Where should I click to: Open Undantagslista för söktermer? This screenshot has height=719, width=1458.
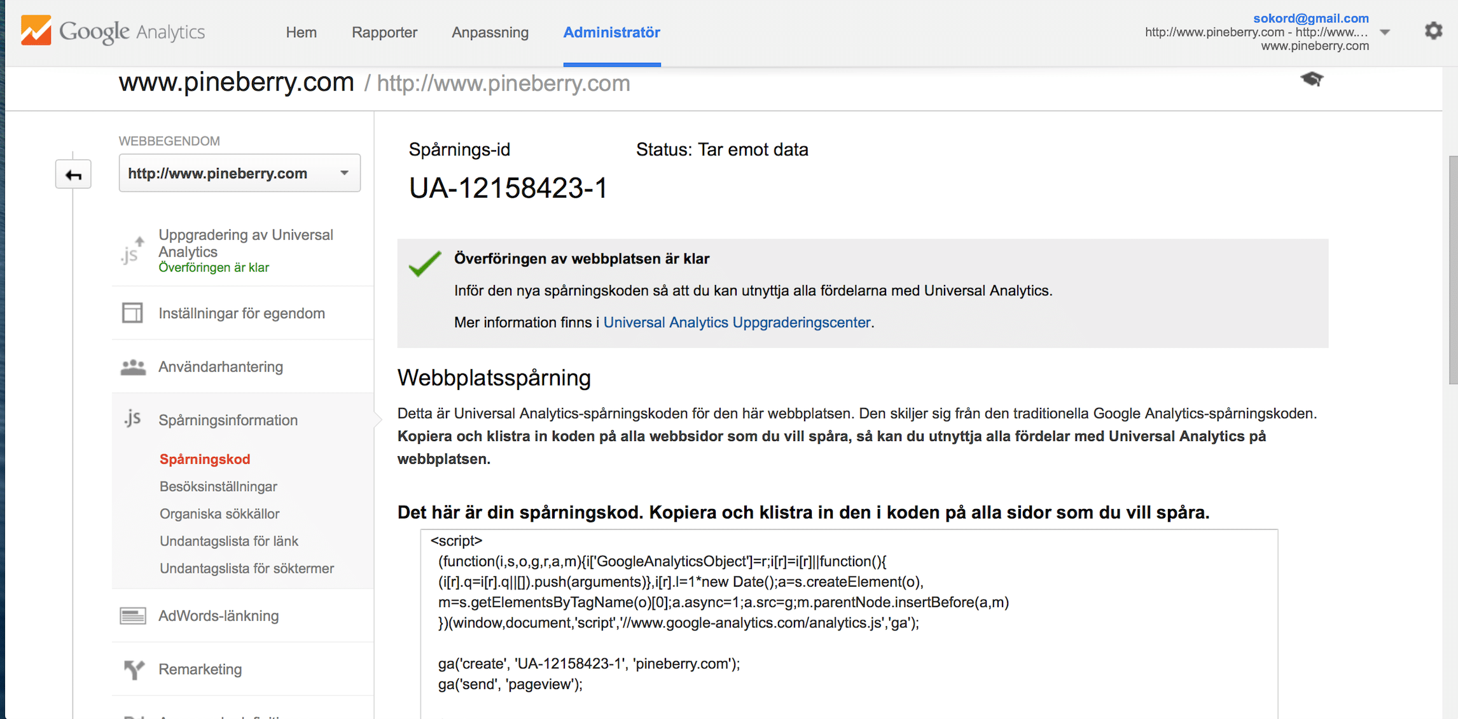pyautogui.click(x=247, y=569)
